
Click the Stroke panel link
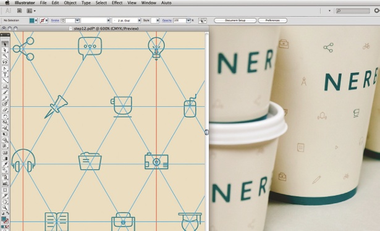pyautogui.click(x=55, y=20)
